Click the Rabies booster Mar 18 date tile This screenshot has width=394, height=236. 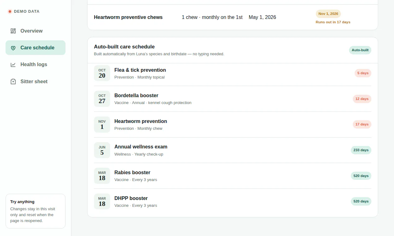click(x=102, y=176)
